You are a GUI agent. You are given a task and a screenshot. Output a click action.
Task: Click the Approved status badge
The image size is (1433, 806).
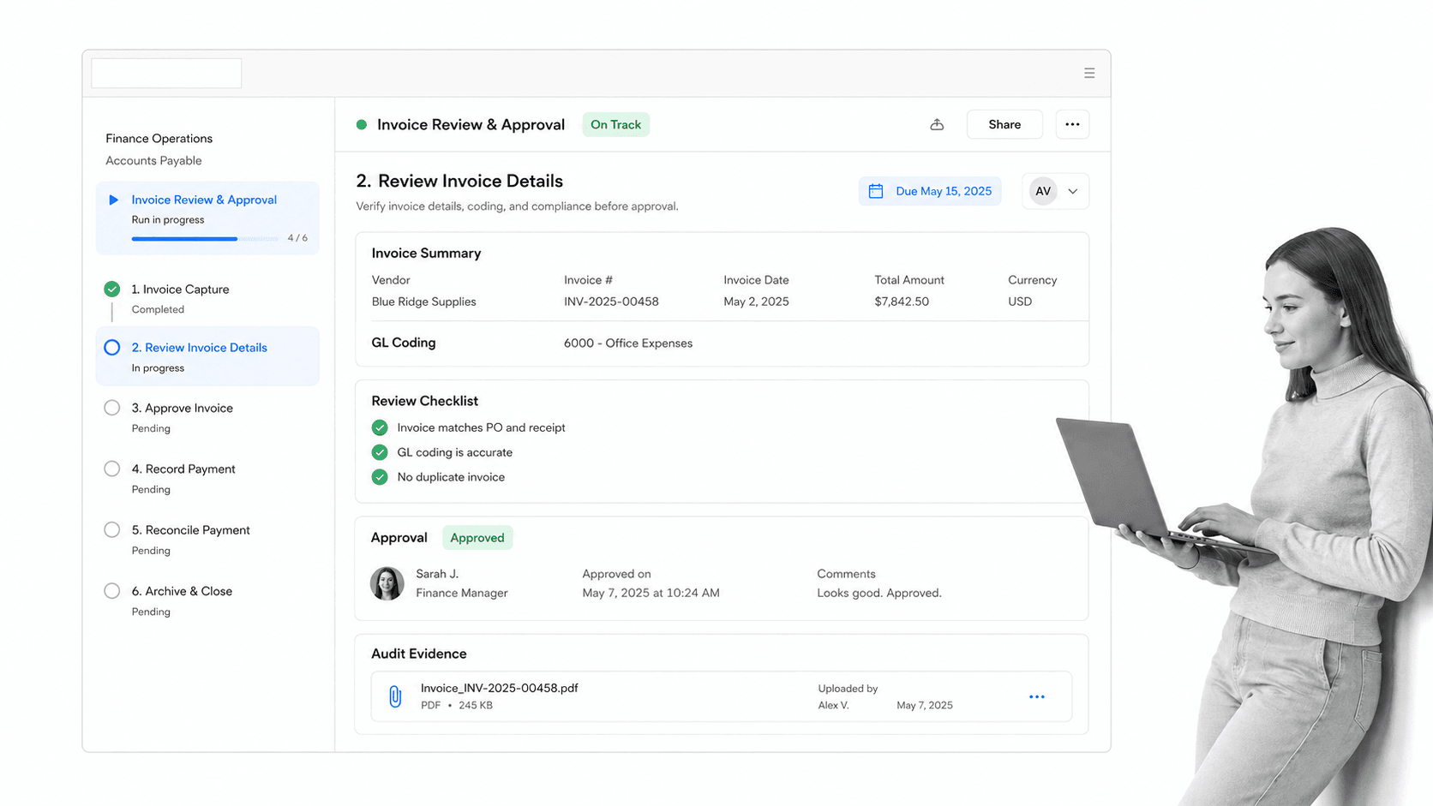click(x=477, y=538)
